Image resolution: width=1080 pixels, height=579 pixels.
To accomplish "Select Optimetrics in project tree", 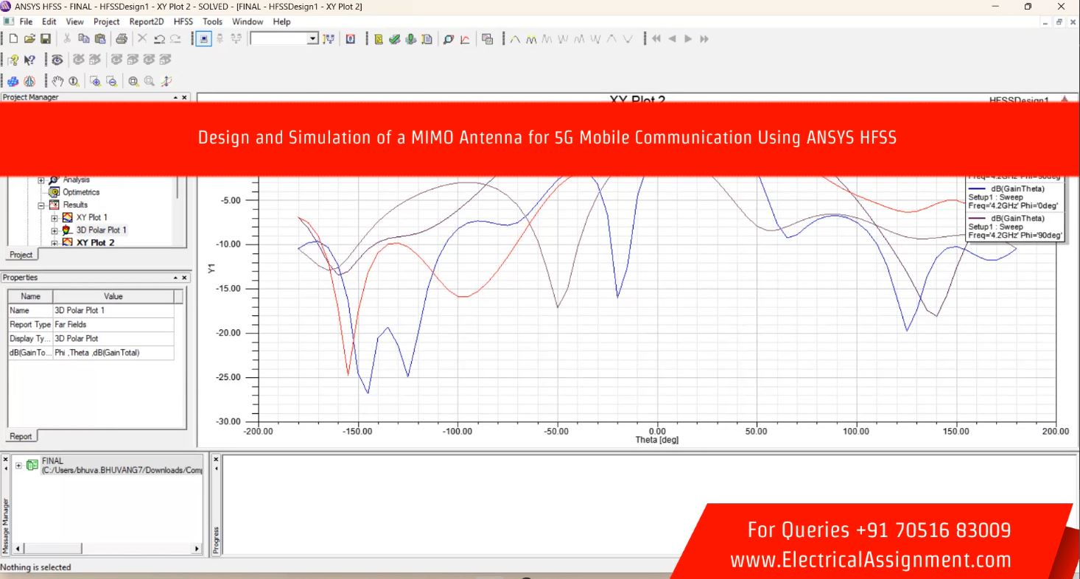I will pyautogui.click(x=81, y=192).
